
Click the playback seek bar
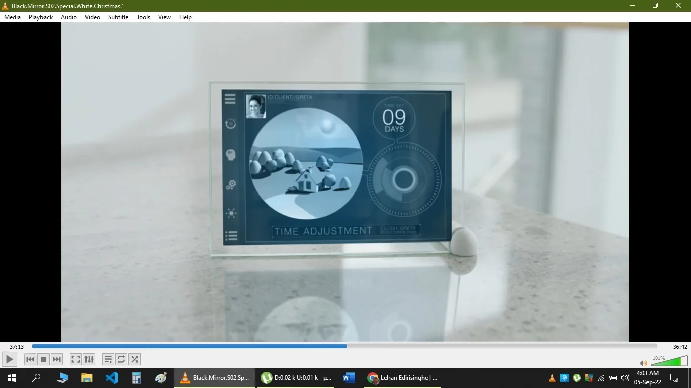[344, 346]
